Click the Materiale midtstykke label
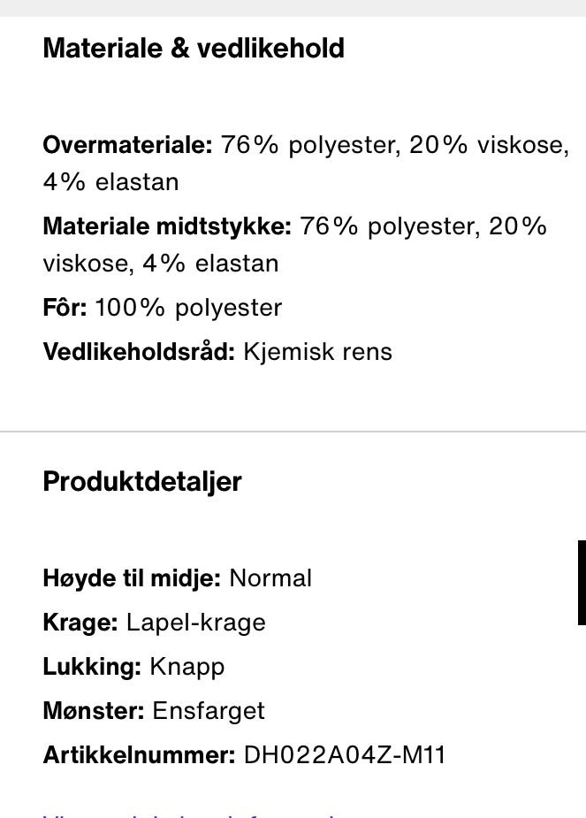The width and height of the screenshot is (586, 818). pos(167,226)
